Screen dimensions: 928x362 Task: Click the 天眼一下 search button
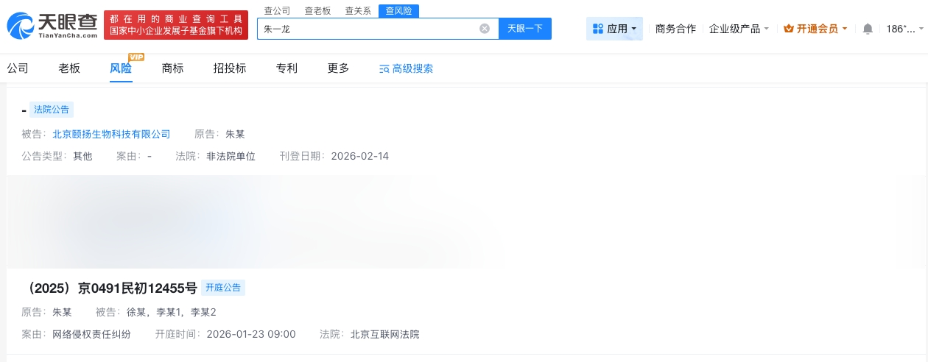click(525, 29)
